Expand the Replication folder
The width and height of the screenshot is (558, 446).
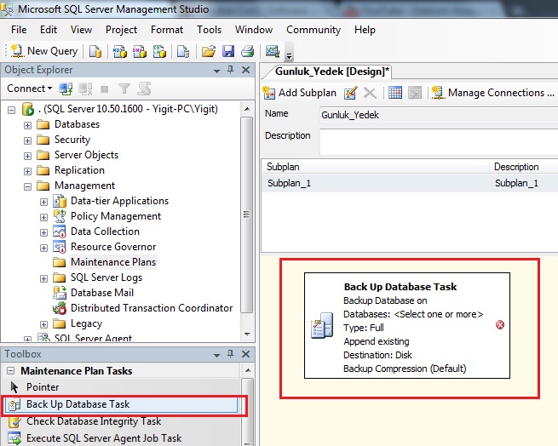point(27,171)
